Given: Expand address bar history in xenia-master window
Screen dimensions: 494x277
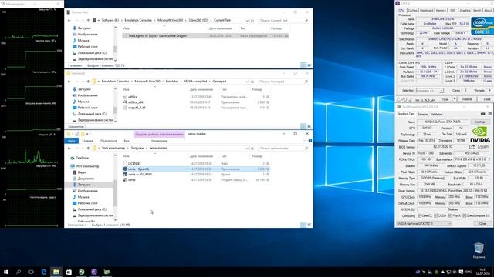Looking at the screenshot, I should (247, 149).
